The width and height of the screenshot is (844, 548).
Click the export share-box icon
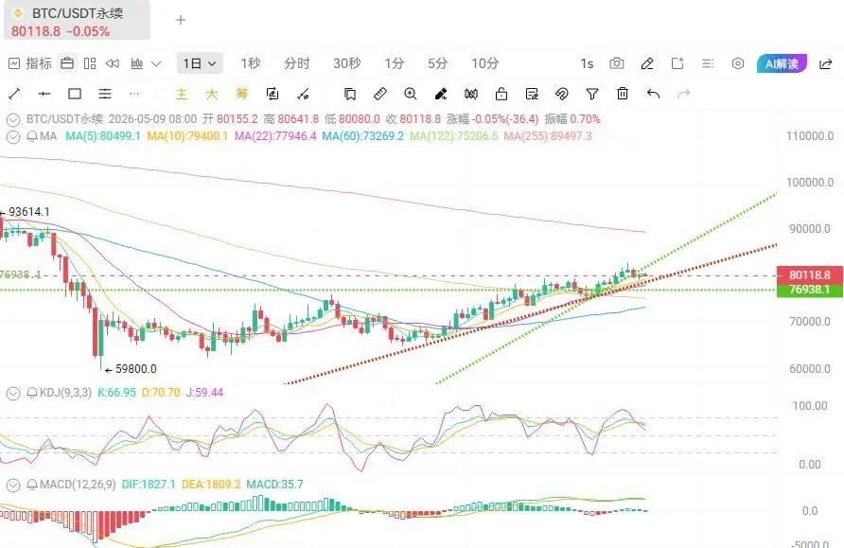click(x=677, y=63)
